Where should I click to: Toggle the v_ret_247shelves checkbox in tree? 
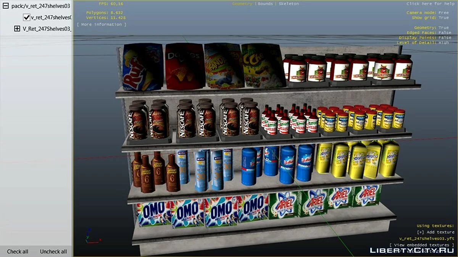click(27, 17)
